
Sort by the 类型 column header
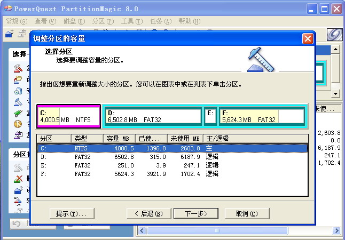pos(88,139)
